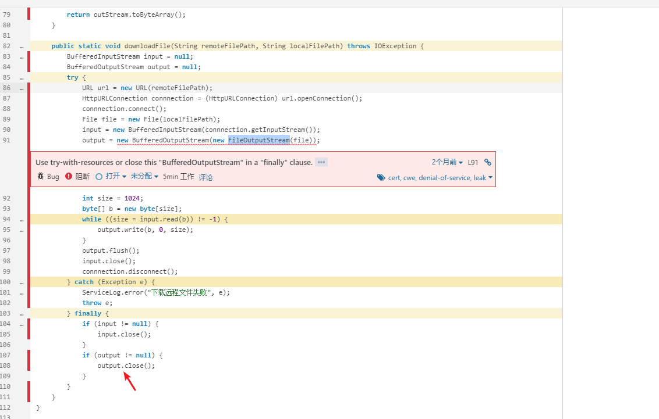Click the open status circle icon
Screen dimensions: 659x419
[x=99, y=177]
